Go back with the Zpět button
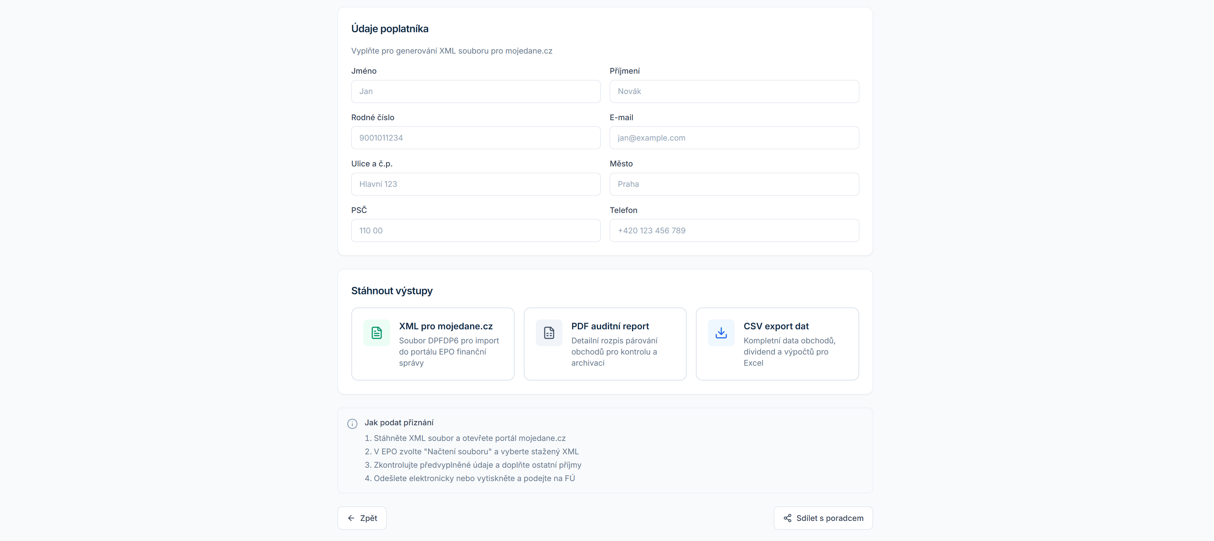The height and width of the screenshot is (541, 1214). (x=362, y=518)
